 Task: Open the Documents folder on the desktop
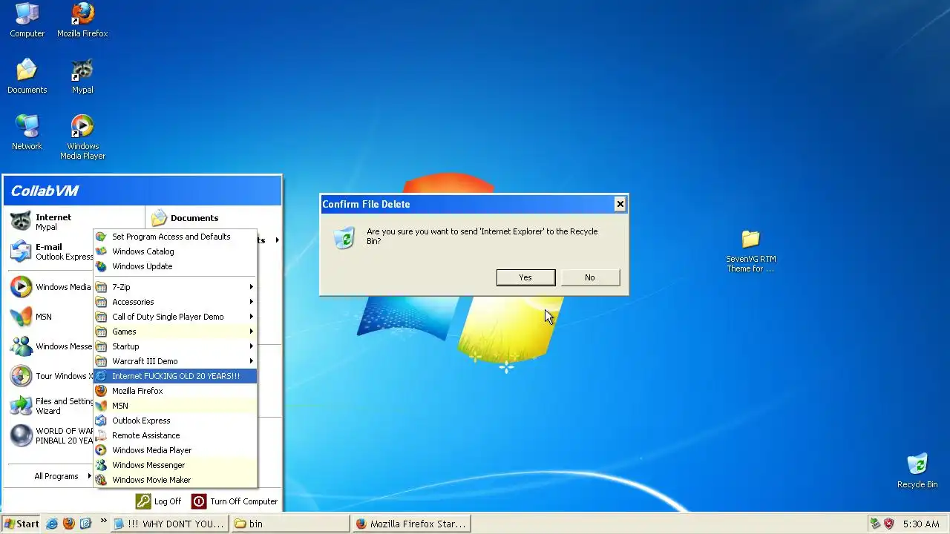(27, 76)
